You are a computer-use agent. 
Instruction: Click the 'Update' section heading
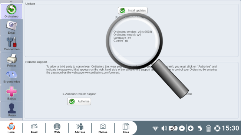30,4
